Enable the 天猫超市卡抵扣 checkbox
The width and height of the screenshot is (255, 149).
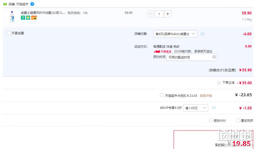(x=162, y=95)
